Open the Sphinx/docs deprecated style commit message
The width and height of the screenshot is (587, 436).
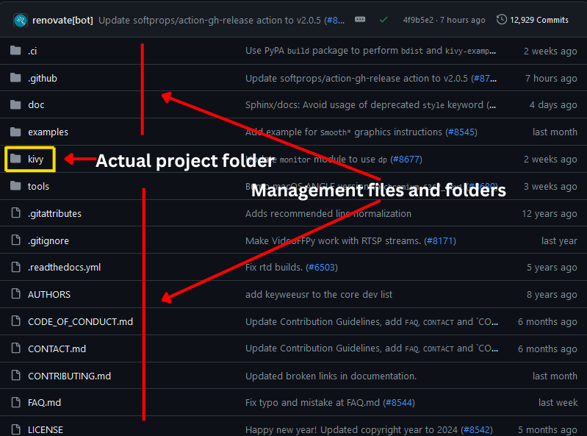[370, 105]
